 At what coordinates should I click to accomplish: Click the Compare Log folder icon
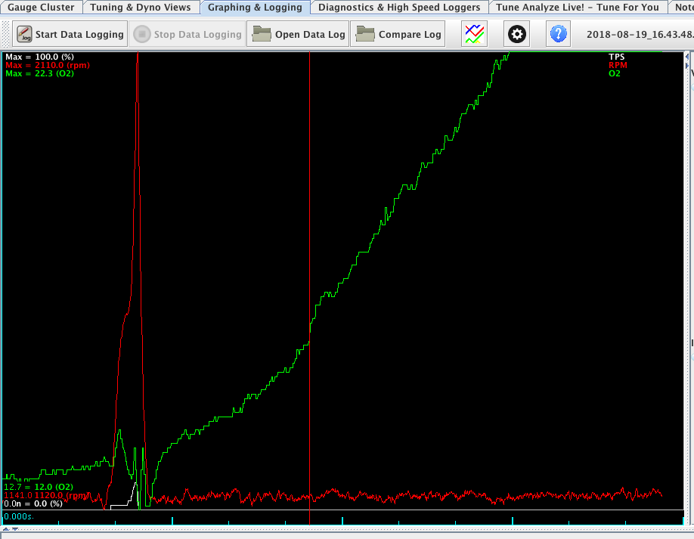click(365, 34)
